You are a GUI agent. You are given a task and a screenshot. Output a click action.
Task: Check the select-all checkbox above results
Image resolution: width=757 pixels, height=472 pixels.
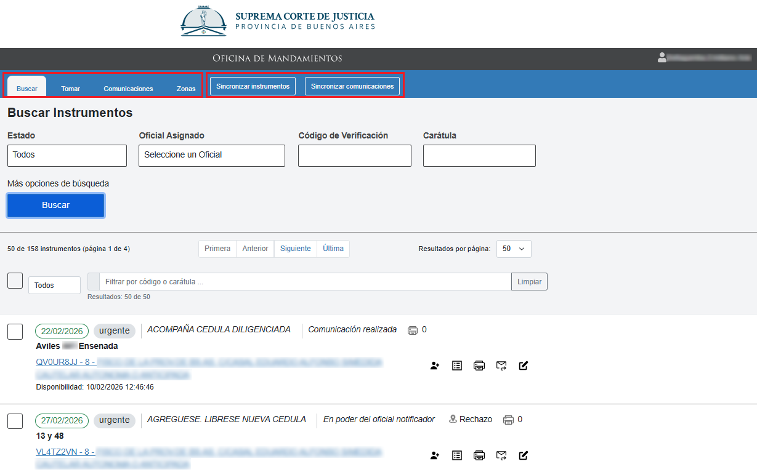click(x=15, y=281)
